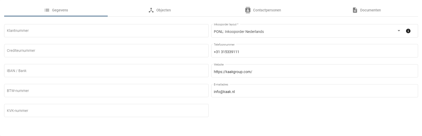Expand the Inkooporder layout dropdown arrow
The height and width of the screenshot is (136, 422).
(399, 31)
